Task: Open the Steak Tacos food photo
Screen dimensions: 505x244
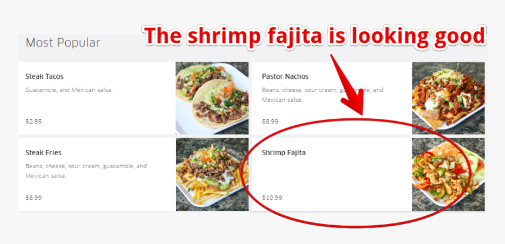Action: click(x=212, y=98)
